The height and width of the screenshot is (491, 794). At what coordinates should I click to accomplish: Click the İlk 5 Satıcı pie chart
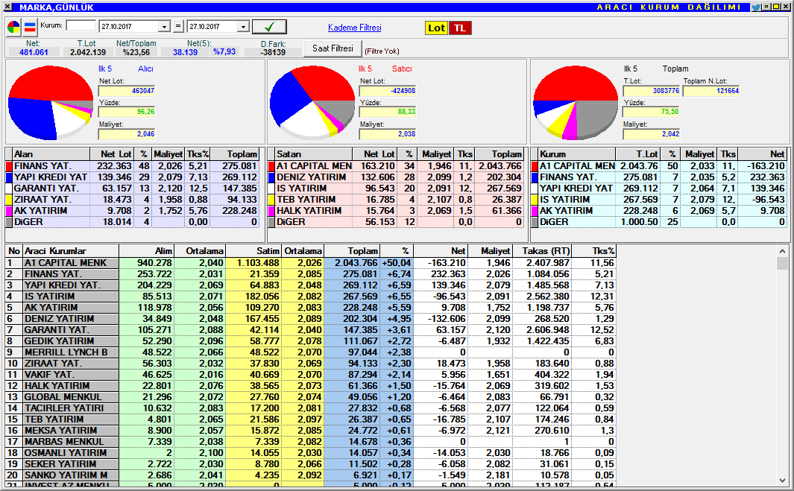pos(312,103)
